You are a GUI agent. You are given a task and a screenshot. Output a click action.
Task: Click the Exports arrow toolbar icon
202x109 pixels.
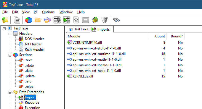57,20
